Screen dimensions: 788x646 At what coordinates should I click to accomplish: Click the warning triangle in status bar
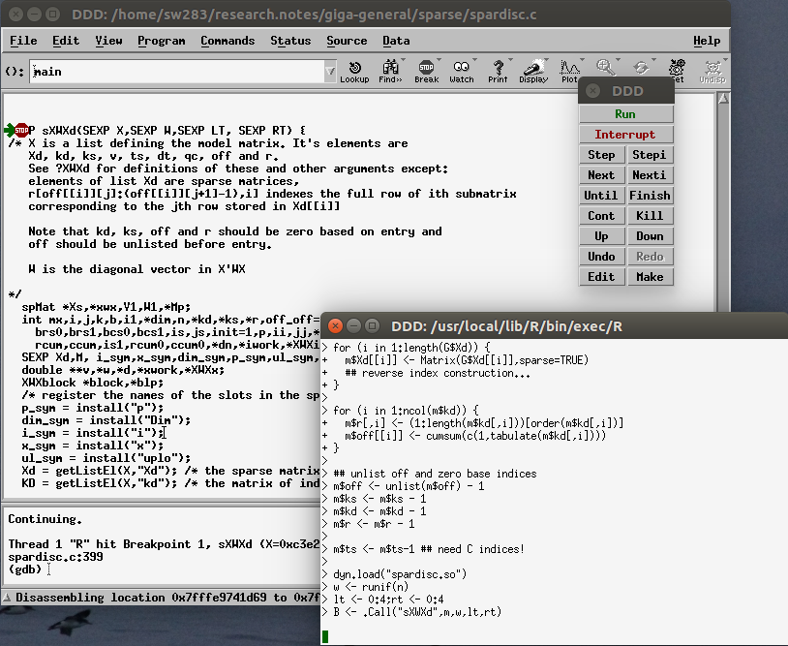[x=7, y=598]
